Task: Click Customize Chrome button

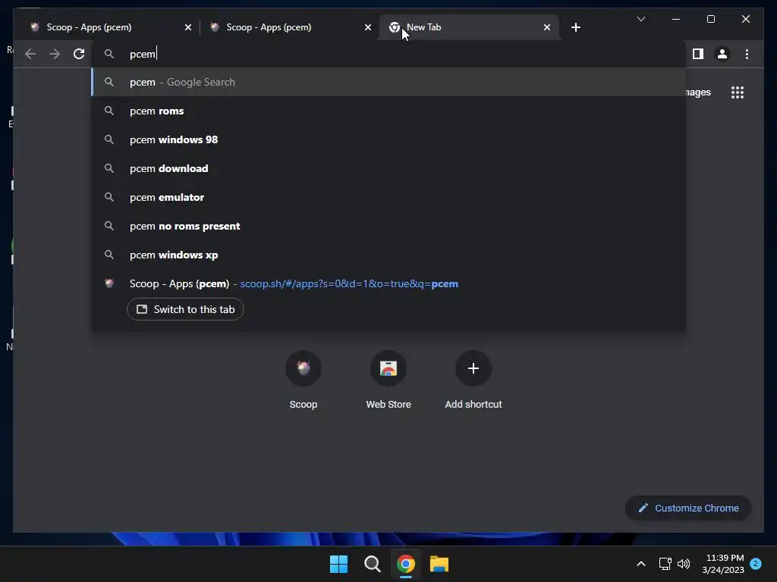Action: (x=688, y=508)
